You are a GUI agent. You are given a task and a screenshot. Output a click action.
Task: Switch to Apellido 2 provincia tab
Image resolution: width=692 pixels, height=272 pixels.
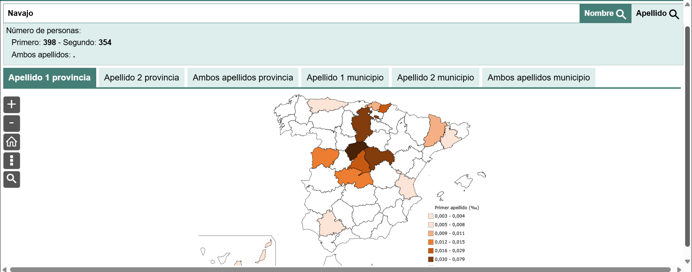click(x=142, y=78)
